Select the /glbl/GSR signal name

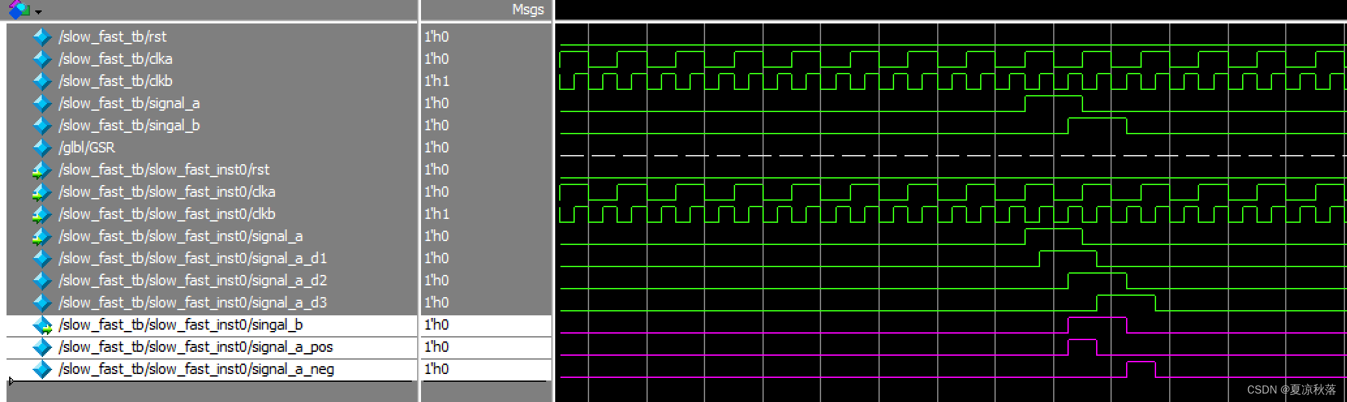pos(87,148)
